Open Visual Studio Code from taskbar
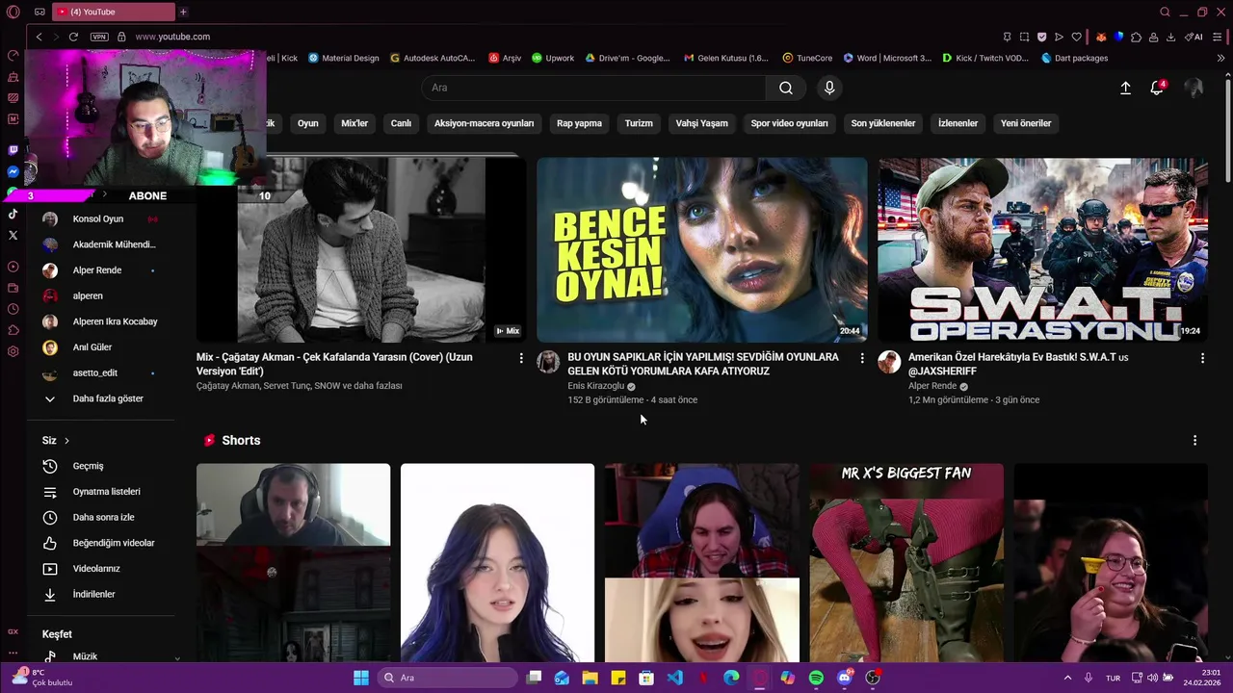1233x693 pixels. click(x=674, y=678)
